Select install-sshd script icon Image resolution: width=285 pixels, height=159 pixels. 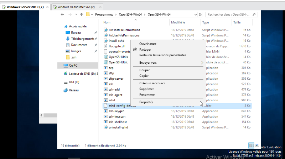pos(105,41)
